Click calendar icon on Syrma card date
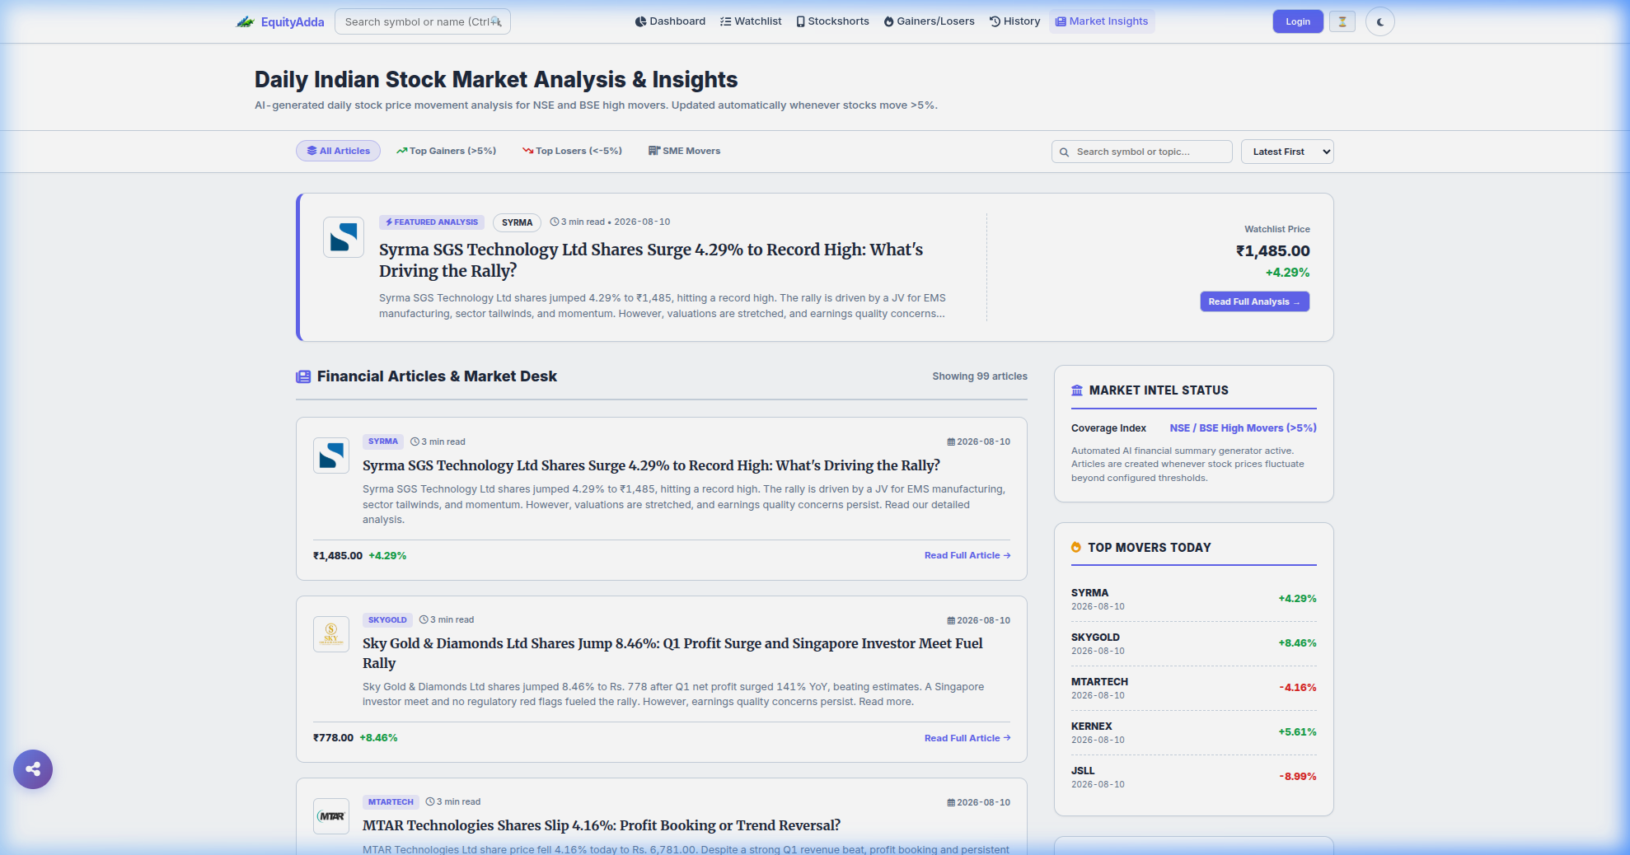The height and width of the screenshot is (855, 1630). [951, 442]
